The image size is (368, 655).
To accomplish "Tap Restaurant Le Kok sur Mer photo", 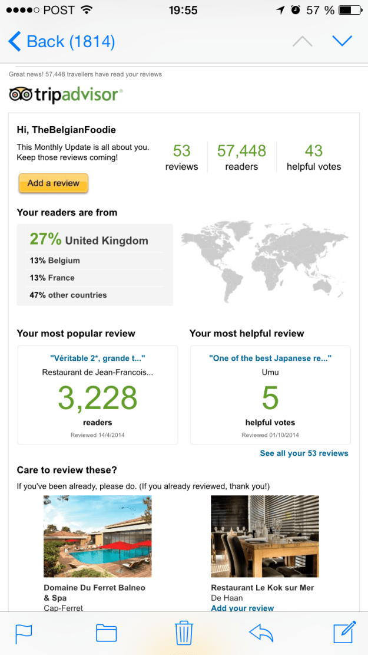I will coord(265,536).
